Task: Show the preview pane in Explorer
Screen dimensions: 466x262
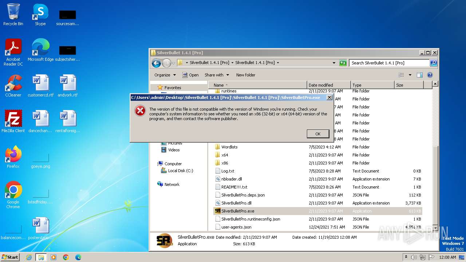Action: coord(420,75)
